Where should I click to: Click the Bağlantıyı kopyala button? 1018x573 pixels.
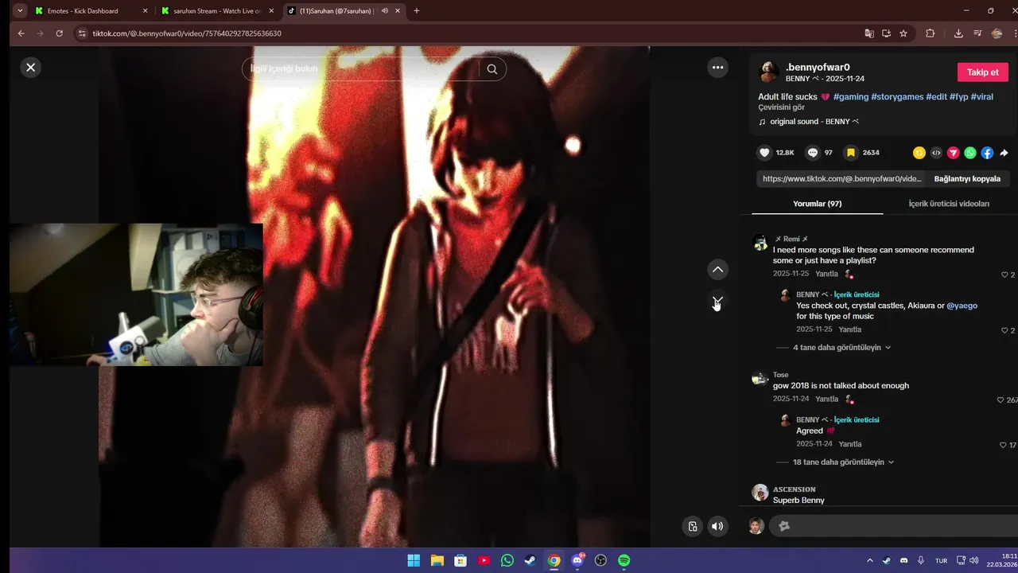967,179
